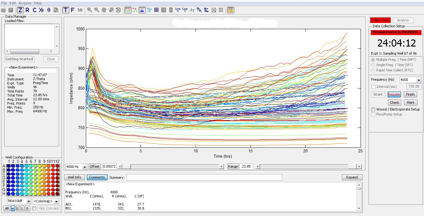This screenshot has width=424, height=216.
Task: Switch to R resistance display mode
Action: click(x=27, y=10)
